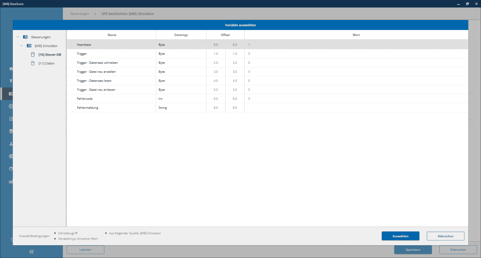This screenshot has height=258, width=481.
Task: Select 'Trigger - Datei neu erstellen' variable
Action: coord(267,72)
